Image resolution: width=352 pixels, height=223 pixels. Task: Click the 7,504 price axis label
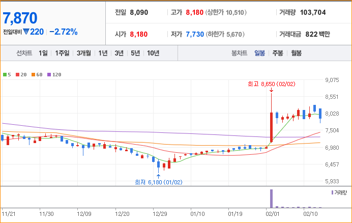click(332, 130)
